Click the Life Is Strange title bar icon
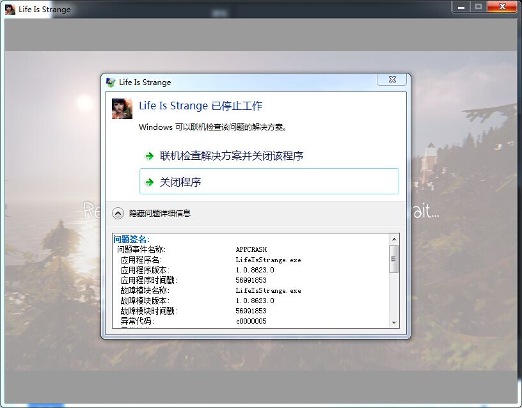The height and width of the screenshot is (408, 522). (x=10, y=9)
